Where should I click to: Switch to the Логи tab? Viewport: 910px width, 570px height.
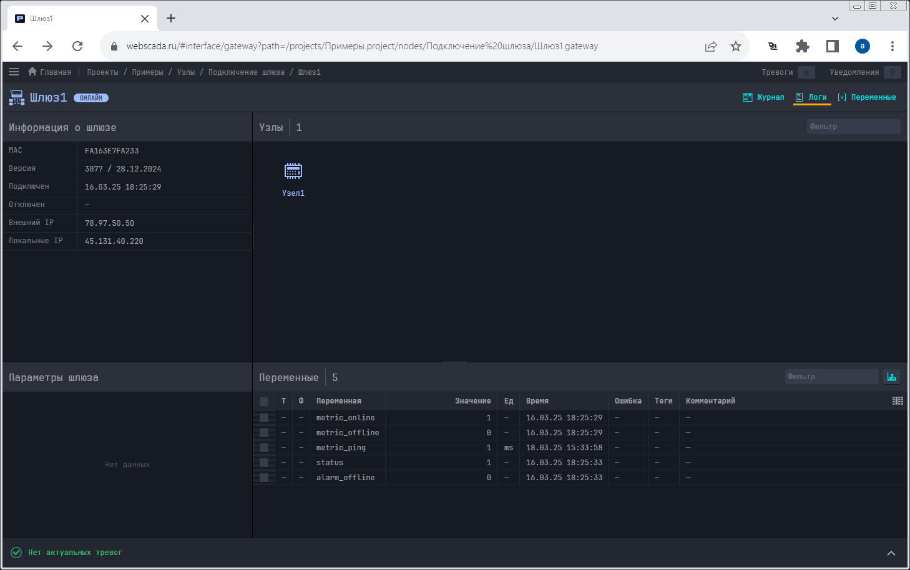pos(811,97)
